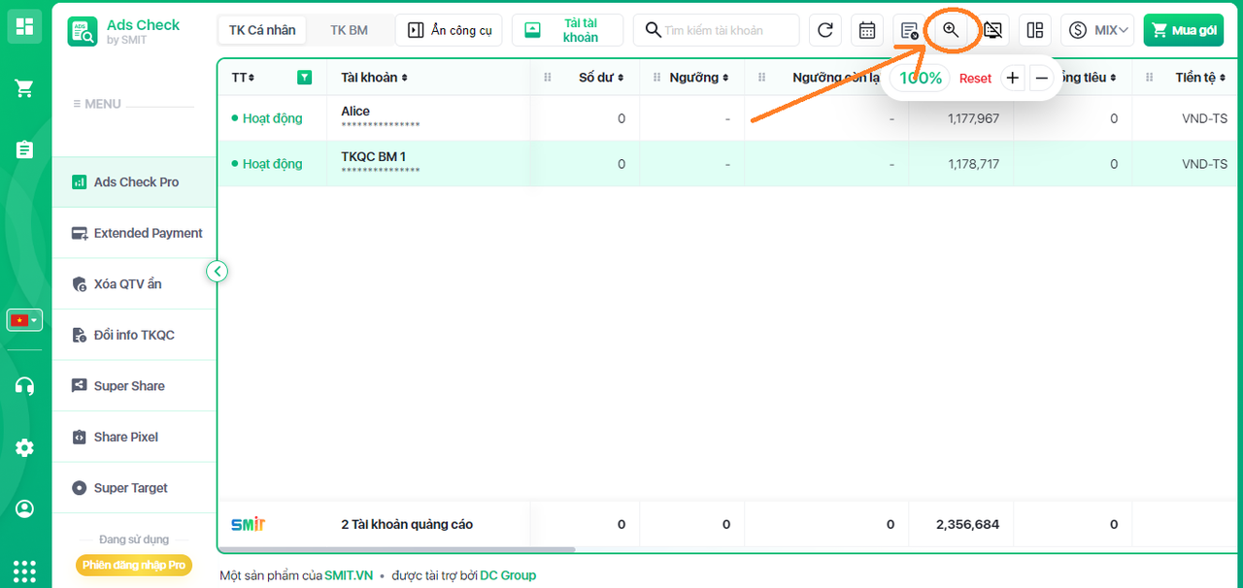Screen dimensions: 1243x588
Task: Click the Mua gói purchase button
Action: (1183, 30)
